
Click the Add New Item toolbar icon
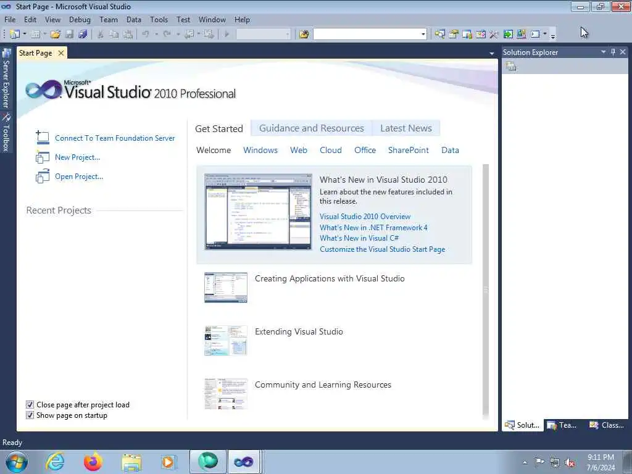pos(35,35)
